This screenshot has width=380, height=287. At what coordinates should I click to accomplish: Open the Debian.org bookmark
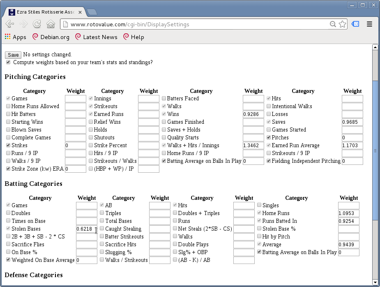(51, 37)
